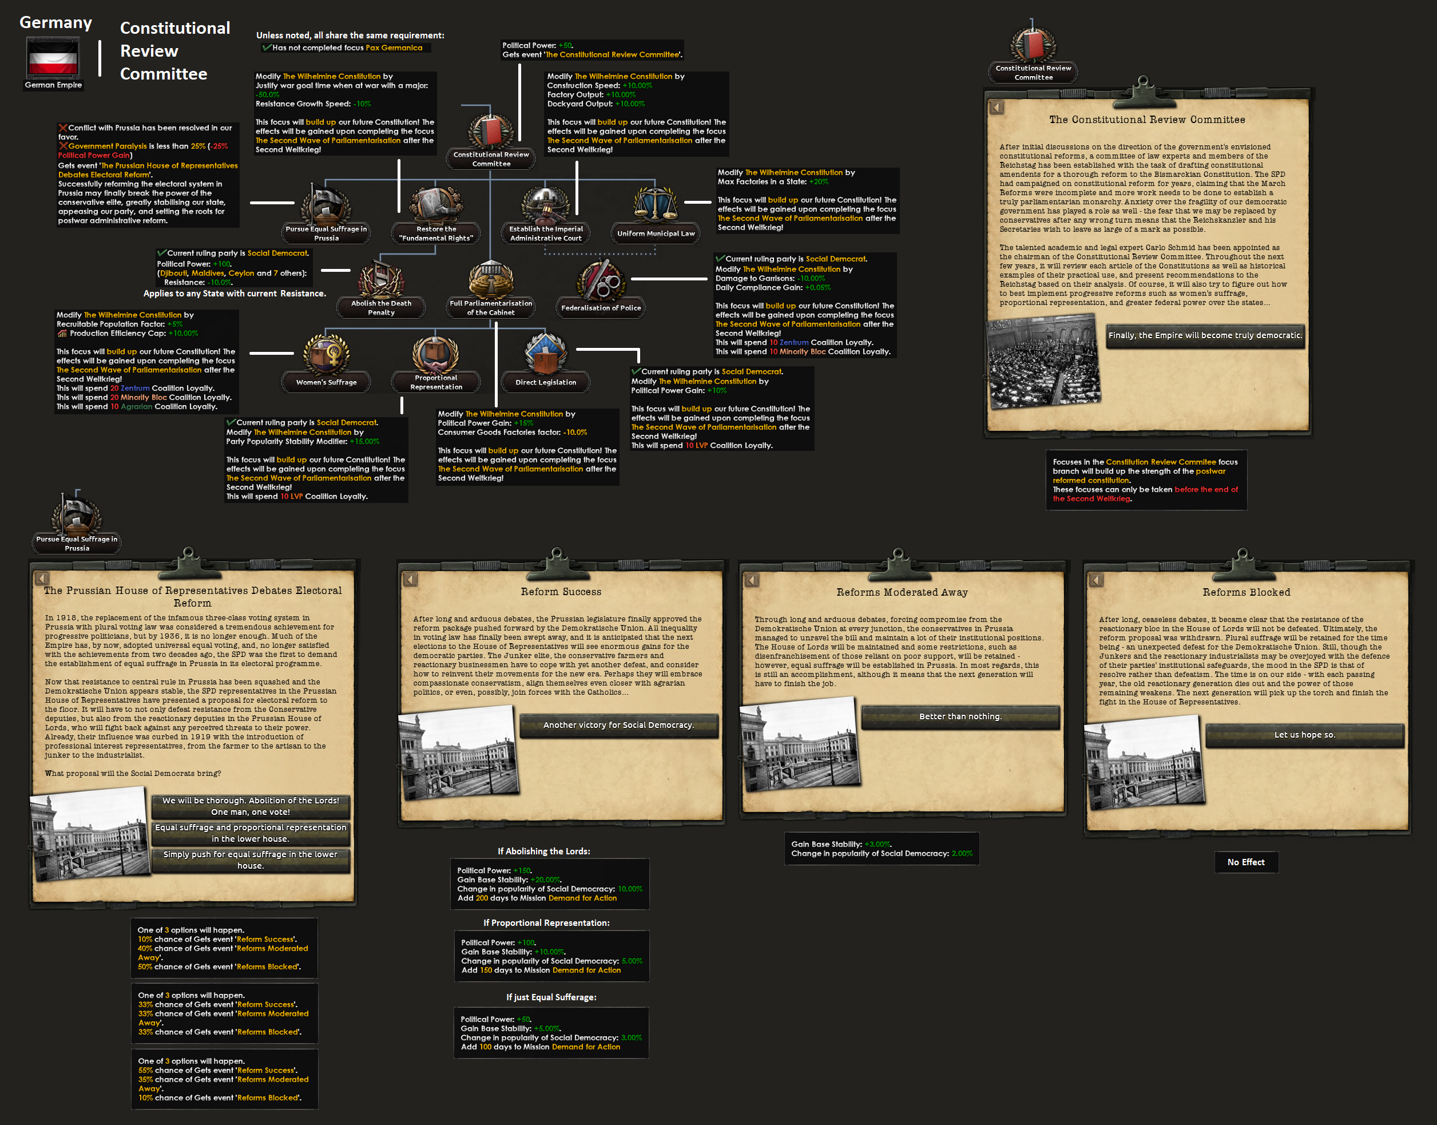1437x1125 pixels.
Task: Select the Women's Suffrage focus icon
Action: (x=326, y=355)
